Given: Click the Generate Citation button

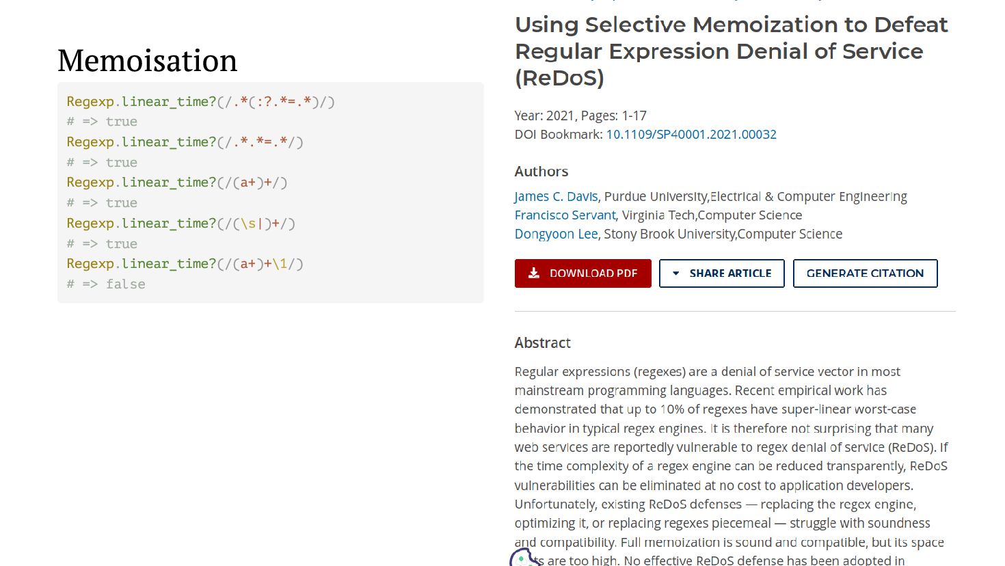Looking at the screenshot, I should coord(865,273).
